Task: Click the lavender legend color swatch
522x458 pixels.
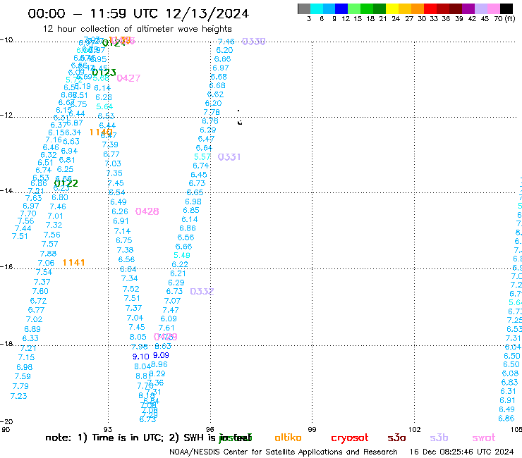Action: click(481, 8)
